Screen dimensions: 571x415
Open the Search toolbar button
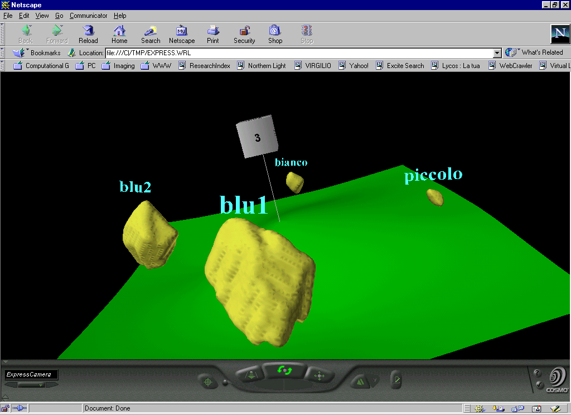click(151, 34)
